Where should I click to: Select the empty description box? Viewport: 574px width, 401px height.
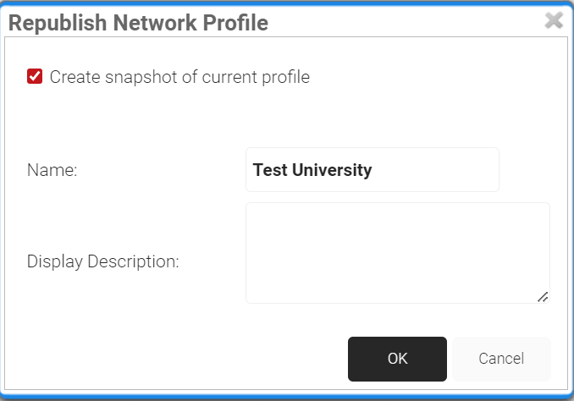coord(397,252)
